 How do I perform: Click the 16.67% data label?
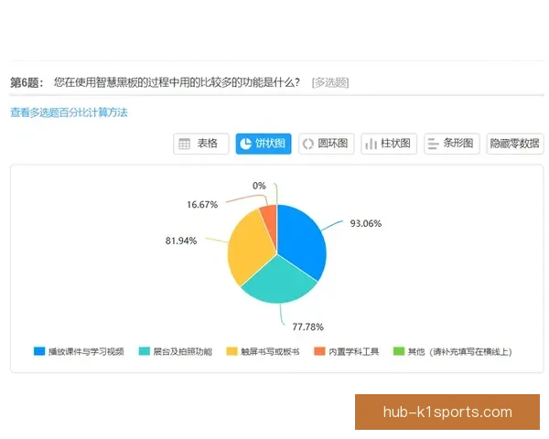[202, 205]
